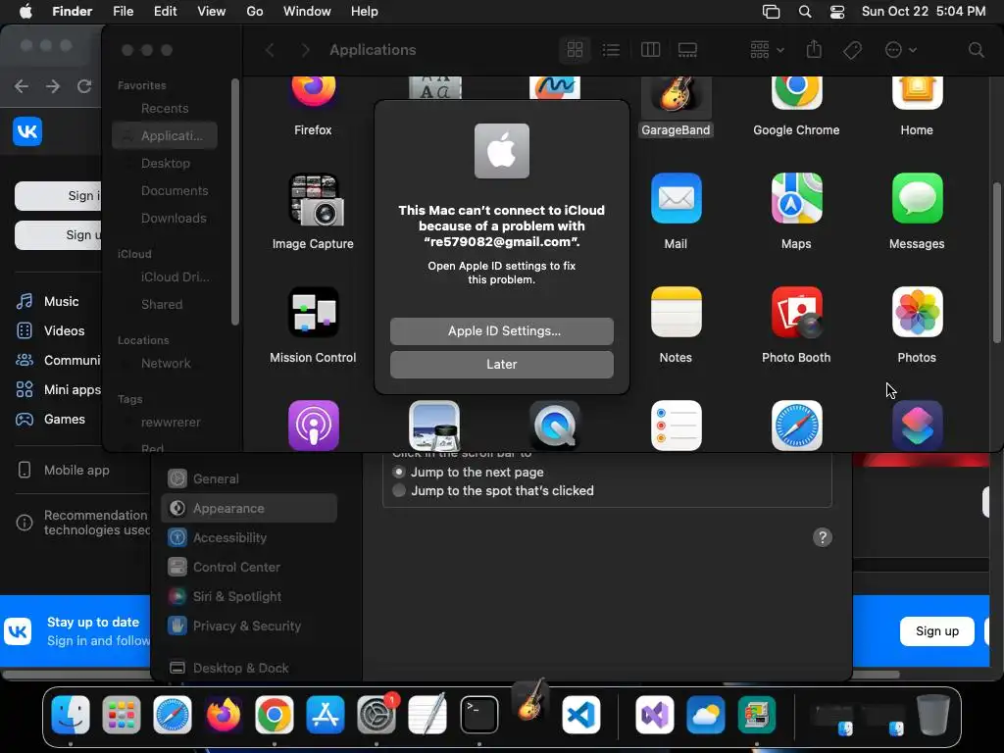Open the Shortcuts app icon
This screenshot has width=1004, height=753.
pos(917,426)
